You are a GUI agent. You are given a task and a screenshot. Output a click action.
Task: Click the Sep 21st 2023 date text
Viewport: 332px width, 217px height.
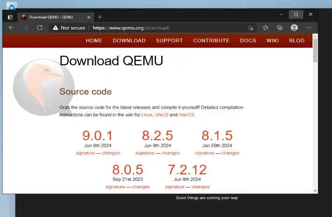tap(128, 179)
